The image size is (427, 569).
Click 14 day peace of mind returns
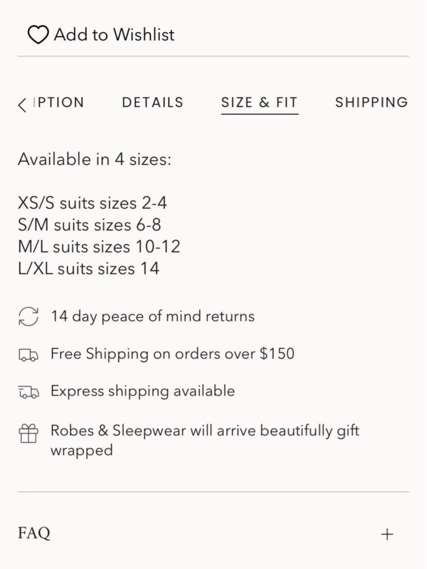coord(152,316)
